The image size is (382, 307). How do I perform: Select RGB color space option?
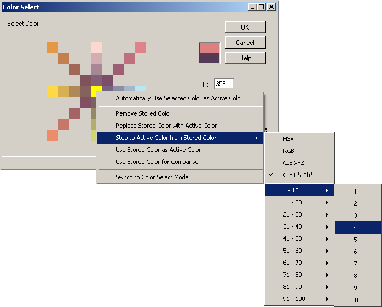[x=299, y=151]
